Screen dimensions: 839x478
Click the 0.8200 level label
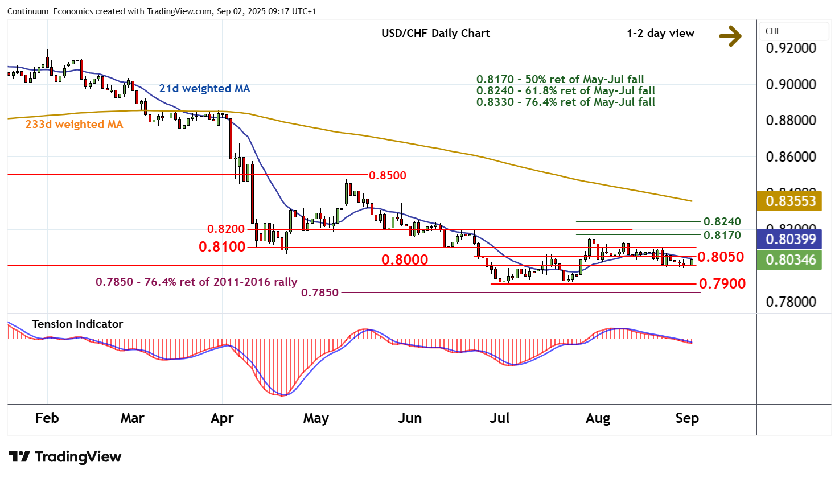tap(226, 229)
